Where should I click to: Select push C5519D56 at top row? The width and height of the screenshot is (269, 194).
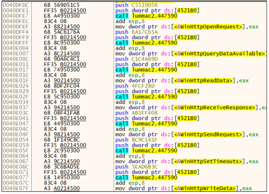pyautogui.click(x=137, y=5)
